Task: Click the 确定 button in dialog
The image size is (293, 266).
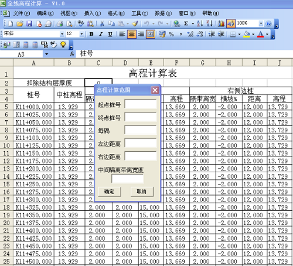Action: (x=110, y=192)
